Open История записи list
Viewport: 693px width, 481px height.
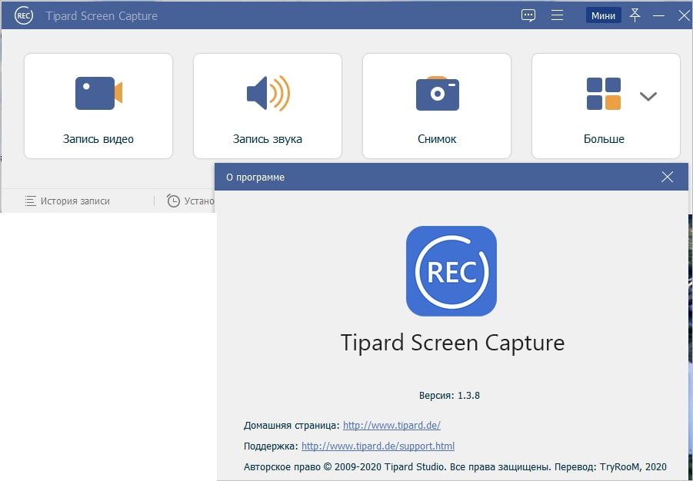pyautogui.click(x=67, y=201)
